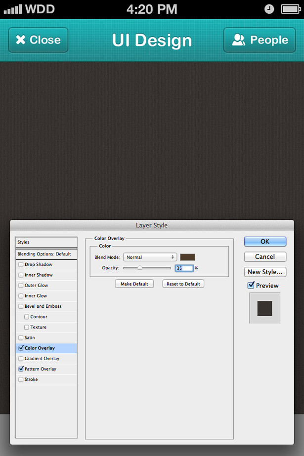Image resolution: width=304 pixels, height=456 pixels.
Task: Click the clock icon in status bar
Action: click(x=269, y=9)
